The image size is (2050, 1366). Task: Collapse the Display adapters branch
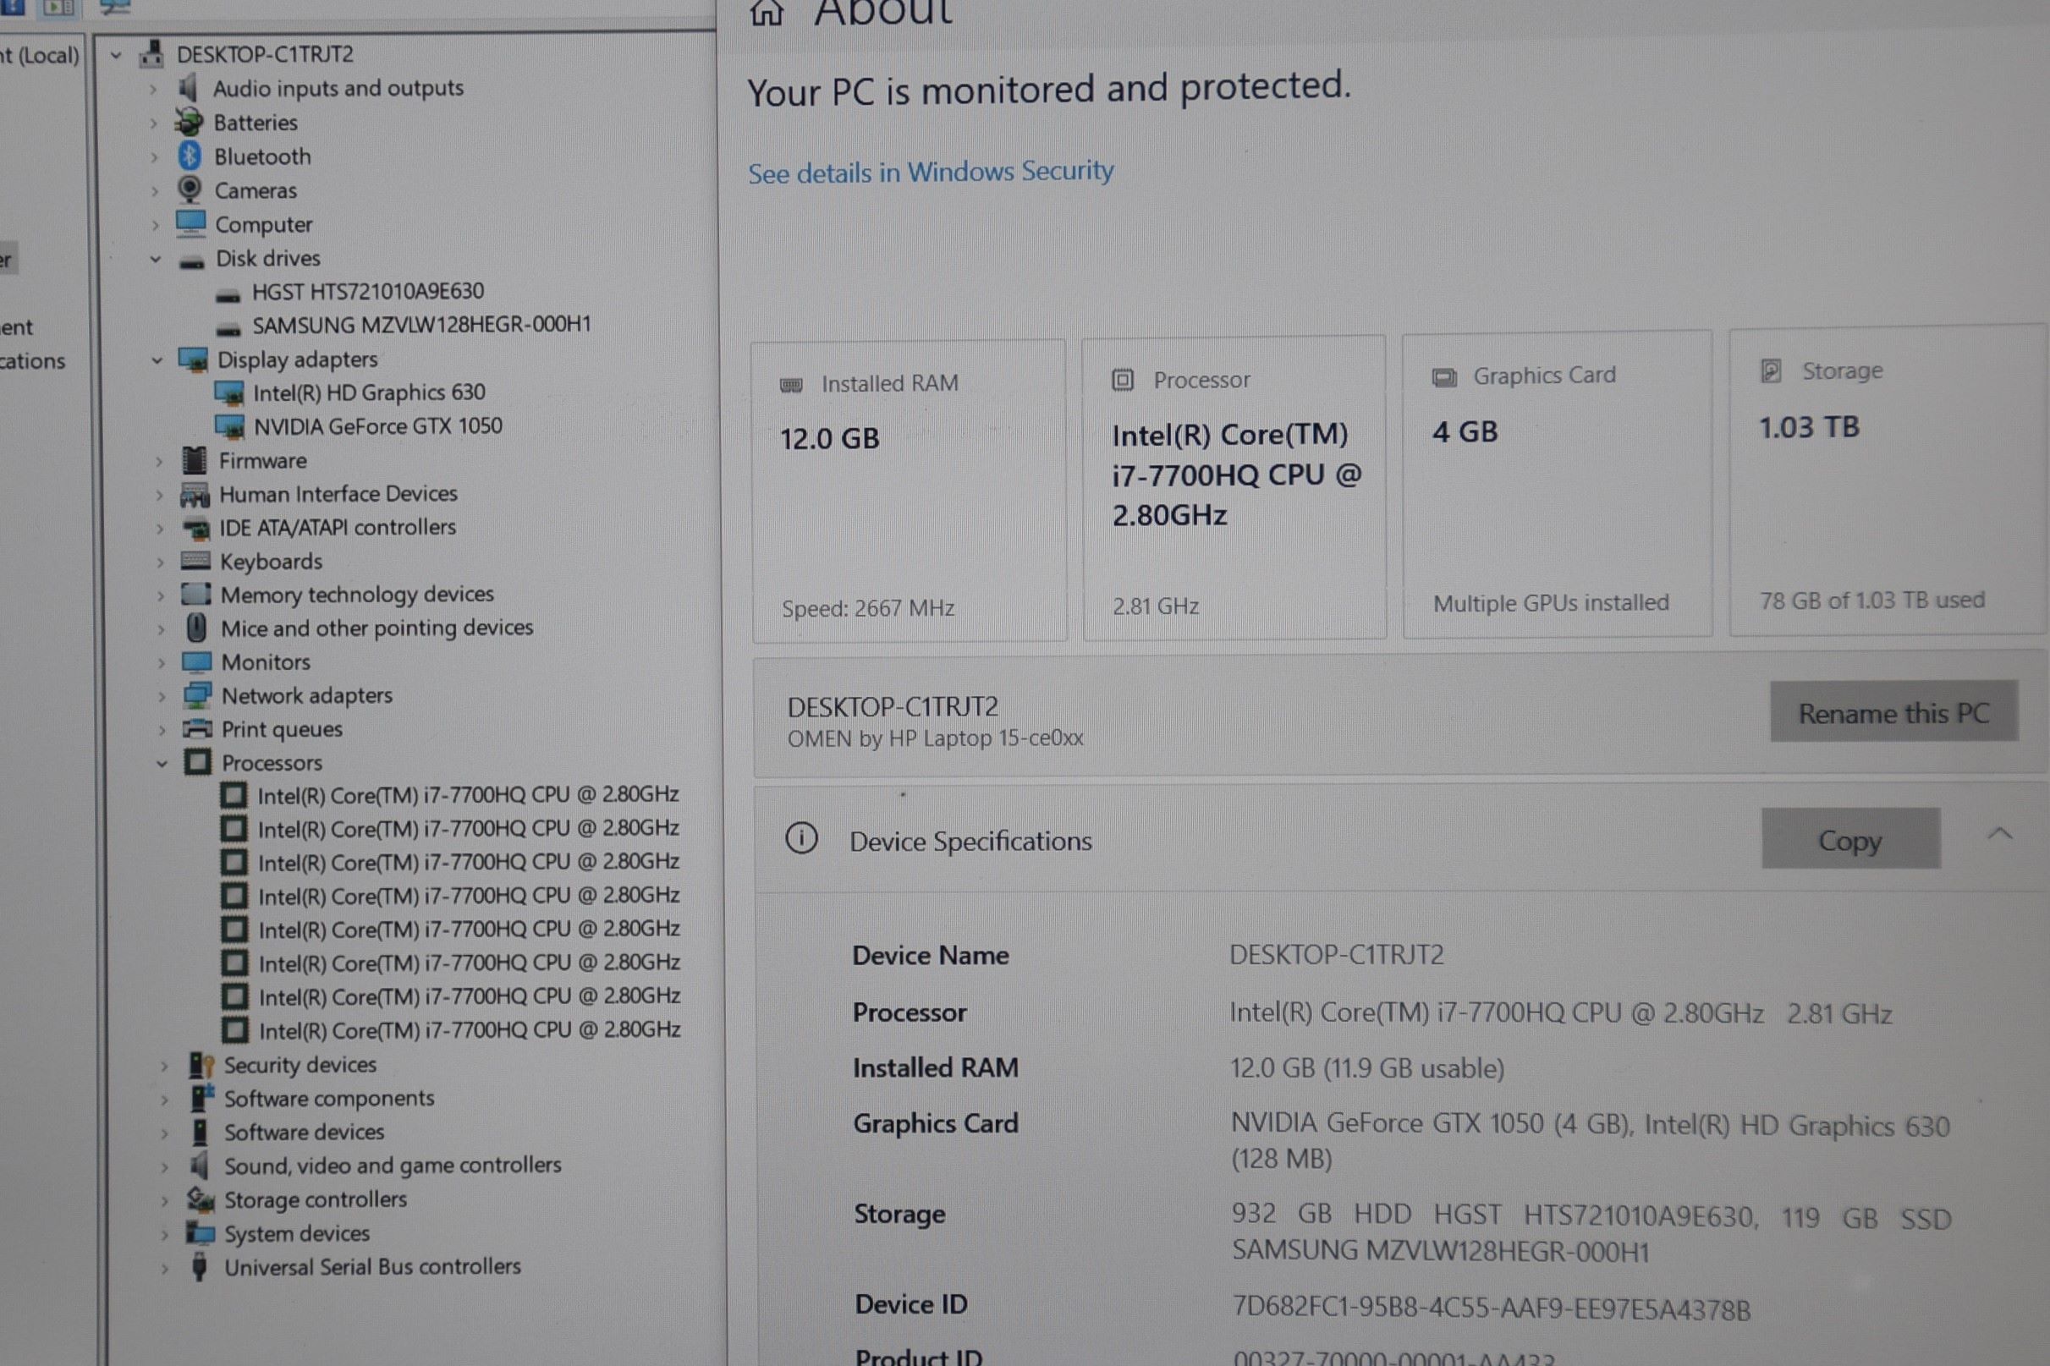[157, 359]
